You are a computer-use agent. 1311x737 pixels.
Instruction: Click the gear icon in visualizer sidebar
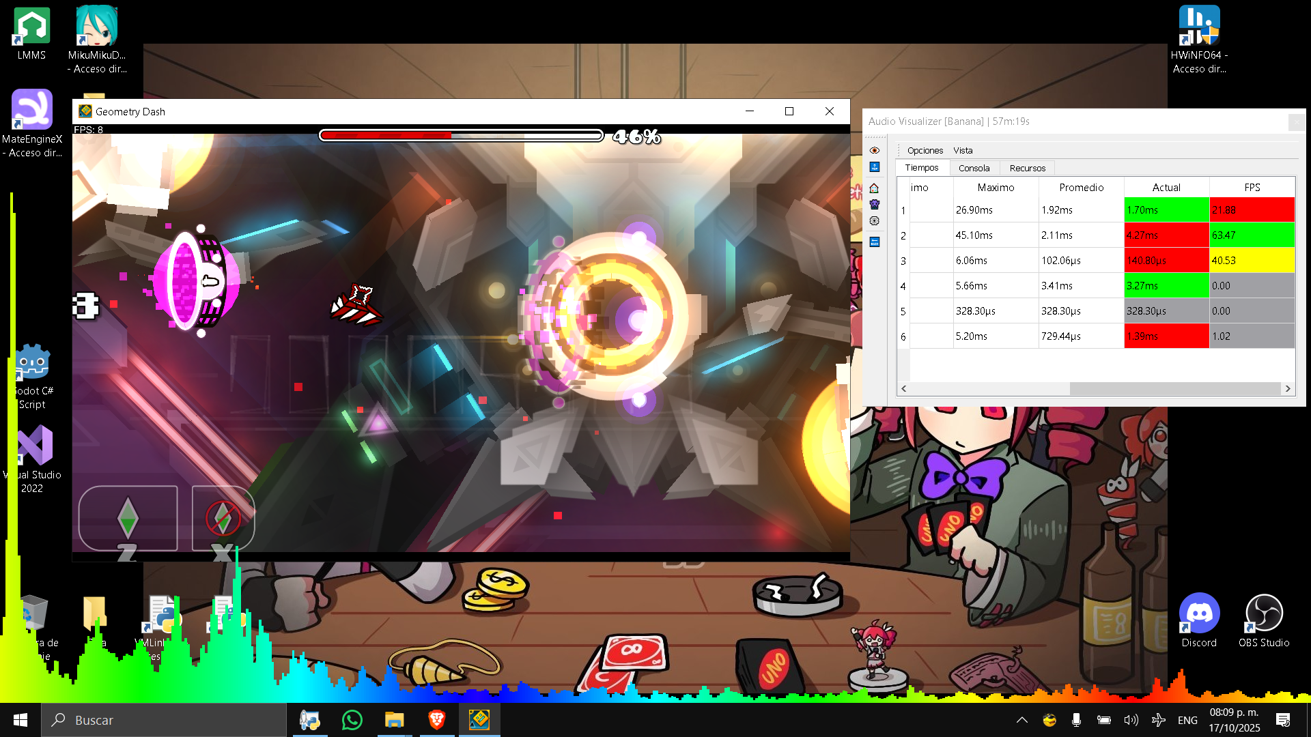(x=874, y=221)
